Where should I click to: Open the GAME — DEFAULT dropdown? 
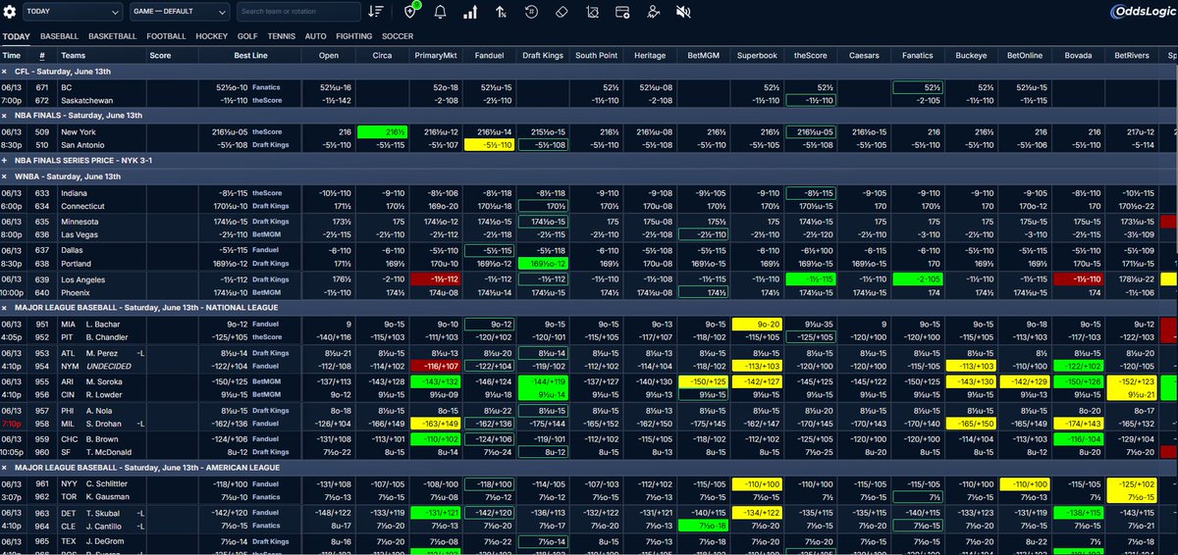180,12
